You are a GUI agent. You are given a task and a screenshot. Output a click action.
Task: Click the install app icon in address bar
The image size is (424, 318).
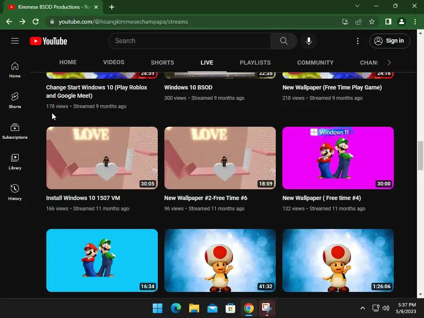345,22
